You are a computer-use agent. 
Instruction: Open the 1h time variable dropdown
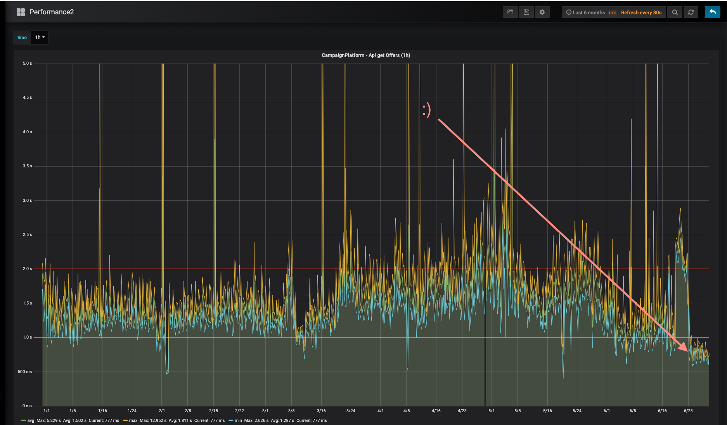click(x=40, y=38)
